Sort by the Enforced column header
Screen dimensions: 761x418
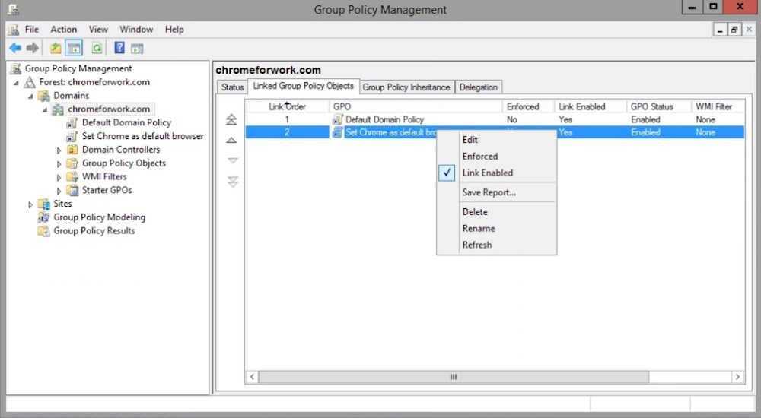(529, 106)
